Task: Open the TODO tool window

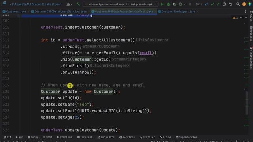Action: (47, 137)
